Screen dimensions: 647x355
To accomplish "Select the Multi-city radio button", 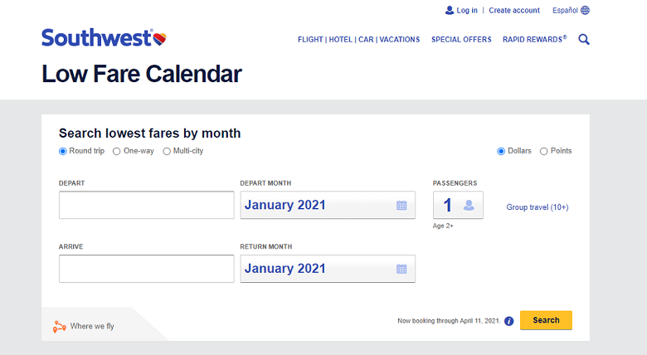I will [x=167, y=152].
